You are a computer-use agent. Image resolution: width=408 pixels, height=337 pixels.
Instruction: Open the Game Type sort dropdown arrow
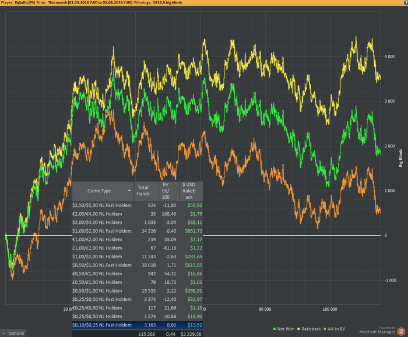tap(129, 191)
